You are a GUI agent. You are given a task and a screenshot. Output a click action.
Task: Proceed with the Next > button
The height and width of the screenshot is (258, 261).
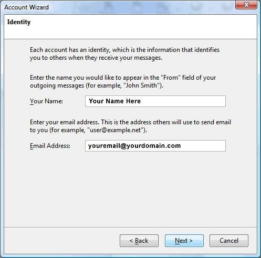point(184,241)
